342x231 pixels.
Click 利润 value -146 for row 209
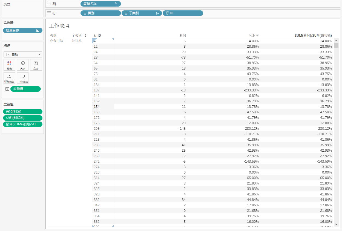click(x=182, y=129)
